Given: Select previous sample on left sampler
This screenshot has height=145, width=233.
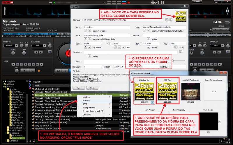Looking at the screenshot, I should pos(36,52).
